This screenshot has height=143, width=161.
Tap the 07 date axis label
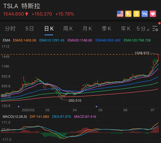coord(153,110)
